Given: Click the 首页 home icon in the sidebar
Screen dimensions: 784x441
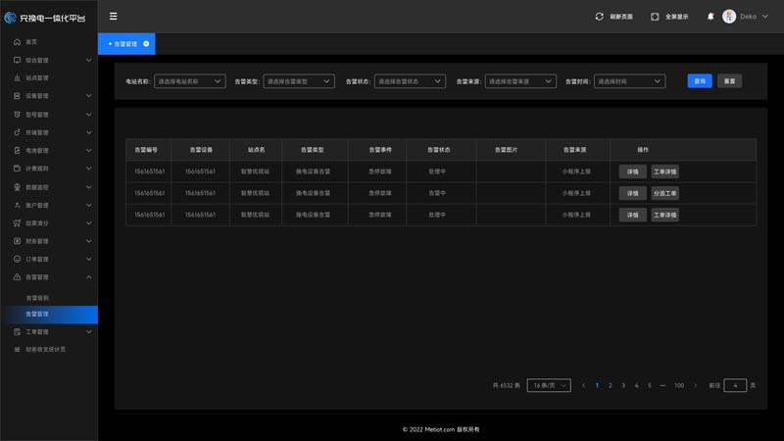Looking at the screenshot, I should pos(17,42).
